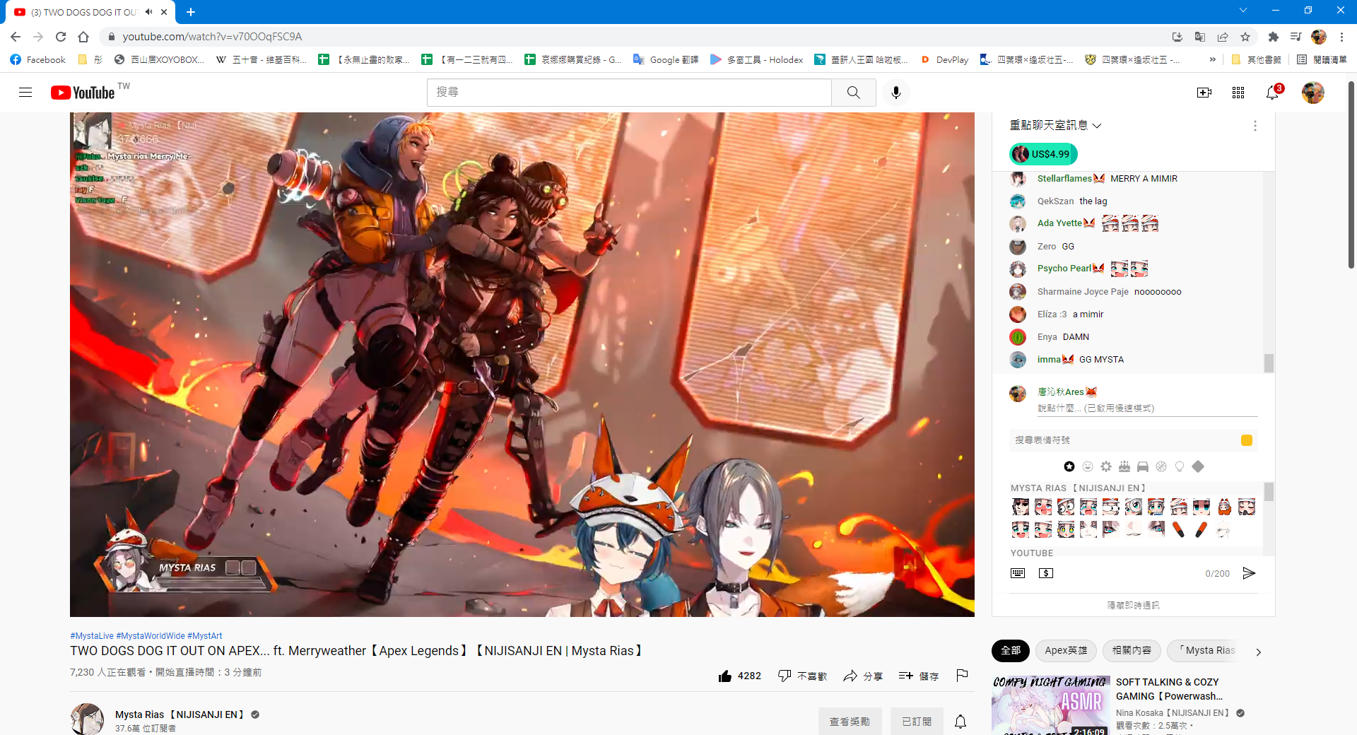The height and width of the screenshot is (735, 1357).
Task: Open Mysta Rias channel name link
Action: click(x=180, y=715)
